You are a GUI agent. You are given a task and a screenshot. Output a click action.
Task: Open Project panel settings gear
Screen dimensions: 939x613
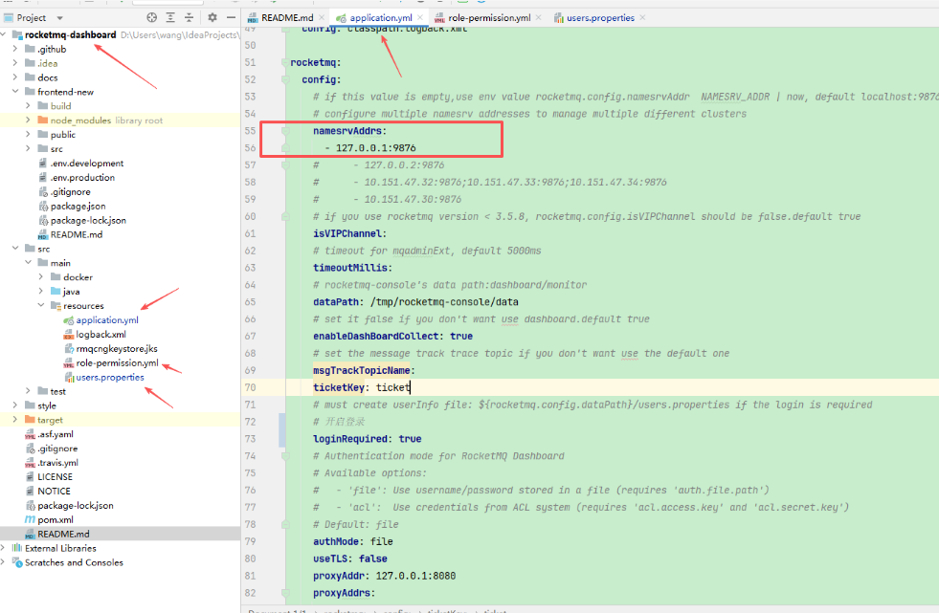pyautogui.click(x=212, y=17)
